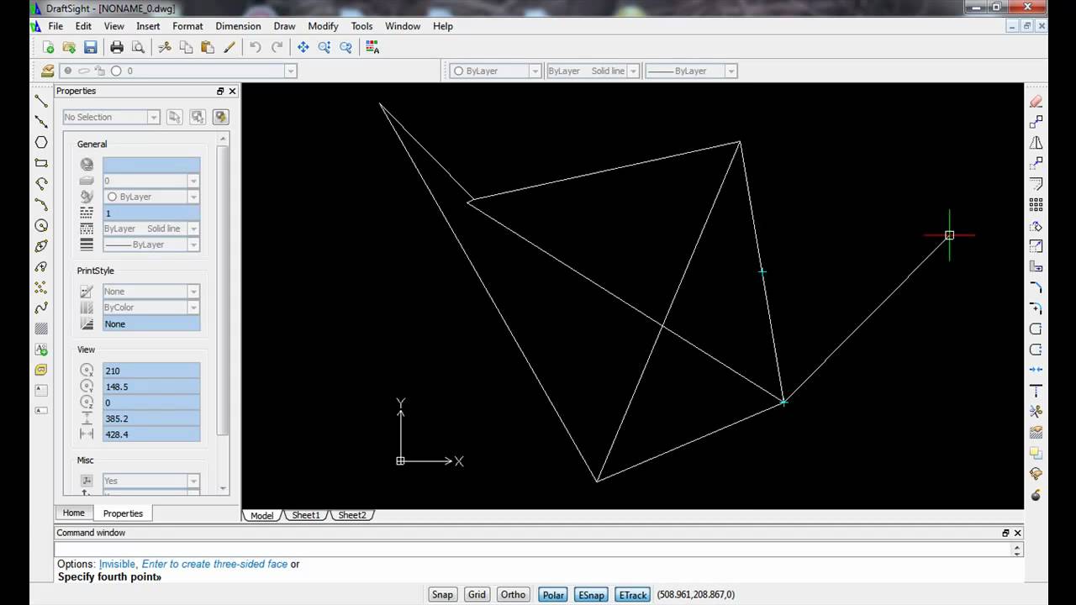Viewport: 1076px width, 605px height.
Task: Open the No Selection dropdown
Action: tap(111, 118)
